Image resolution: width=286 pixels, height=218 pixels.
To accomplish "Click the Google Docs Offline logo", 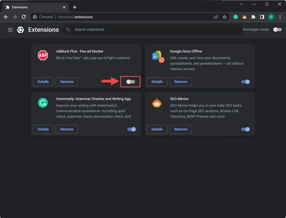I will (x=158, y=57).
